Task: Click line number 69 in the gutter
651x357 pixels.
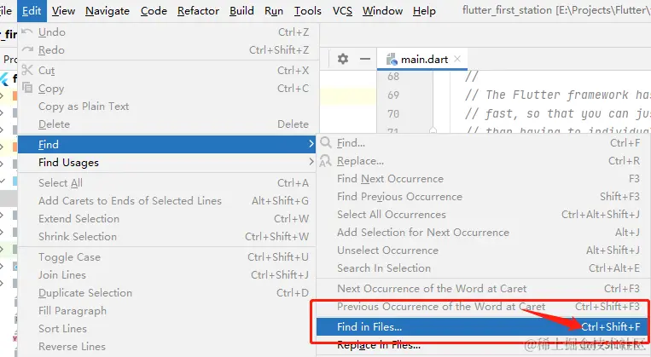Action: click(392, 95)
